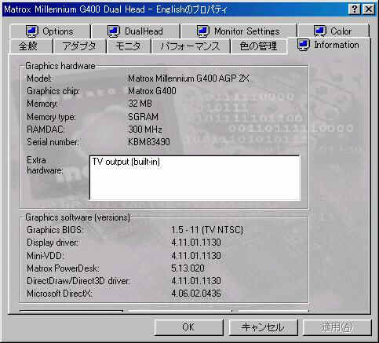Click the monitor icon on Monitor Settings tab

(203, 31)
